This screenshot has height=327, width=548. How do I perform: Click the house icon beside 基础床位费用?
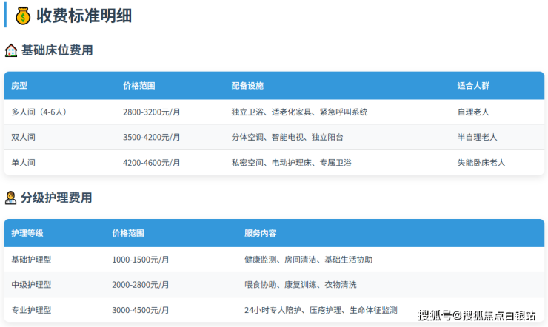11,51
